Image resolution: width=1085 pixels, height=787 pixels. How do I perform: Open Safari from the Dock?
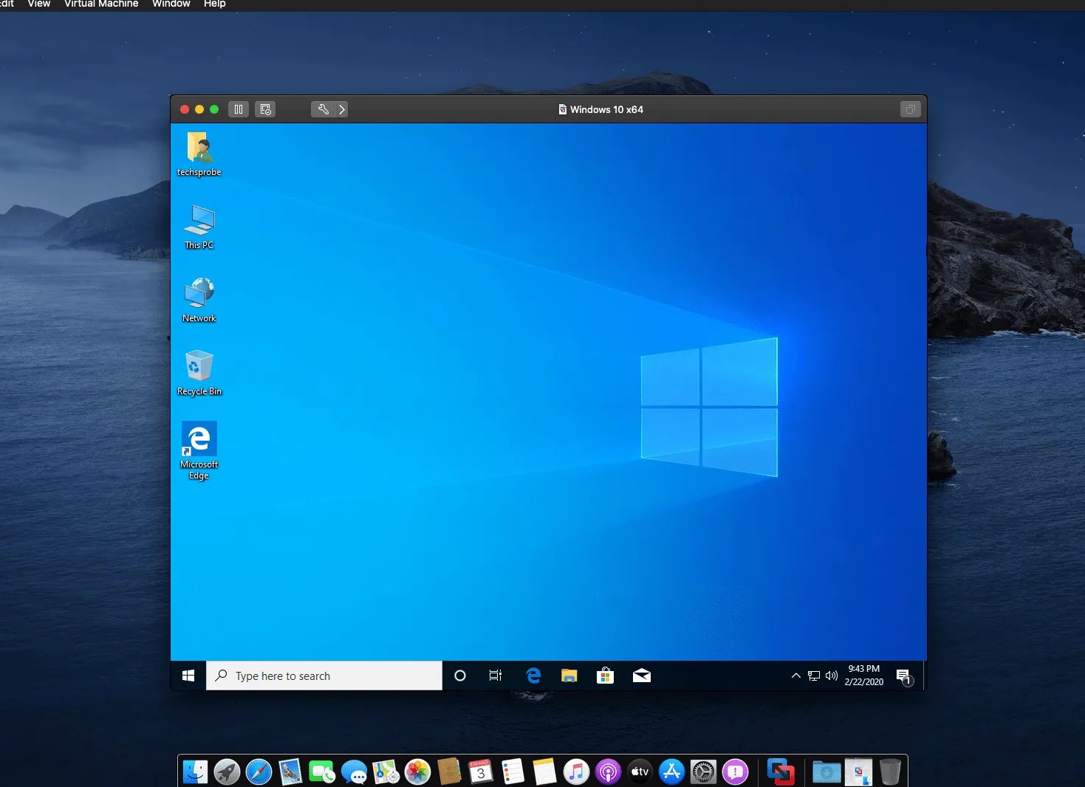[x=259, y=772]
